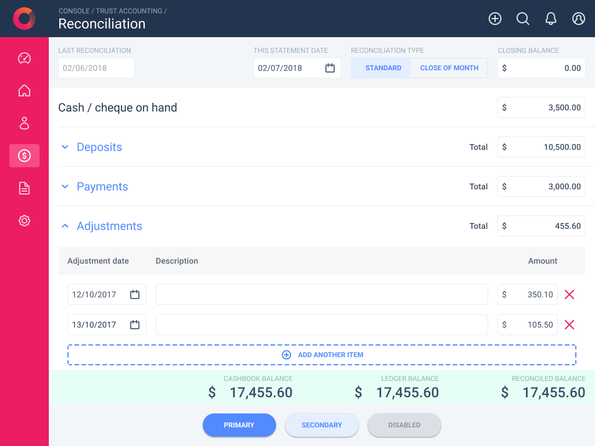This screenshot has width=595, height=446.
Task: Click the Cash / cheque on hand label
Action: tap(117, 107)
